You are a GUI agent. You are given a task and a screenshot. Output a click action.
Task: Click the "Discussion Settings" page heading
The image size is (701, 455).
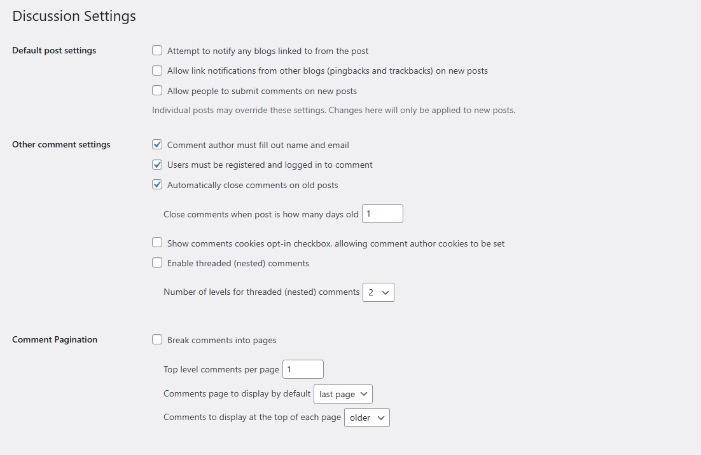pos(74,16)
